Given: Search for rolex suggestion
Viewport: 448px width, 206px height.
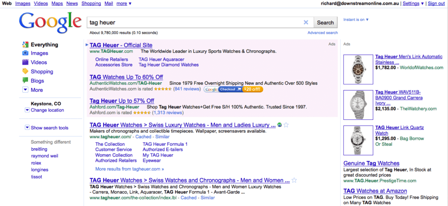Looking at the screenshot, I should (x=36, y=163).
